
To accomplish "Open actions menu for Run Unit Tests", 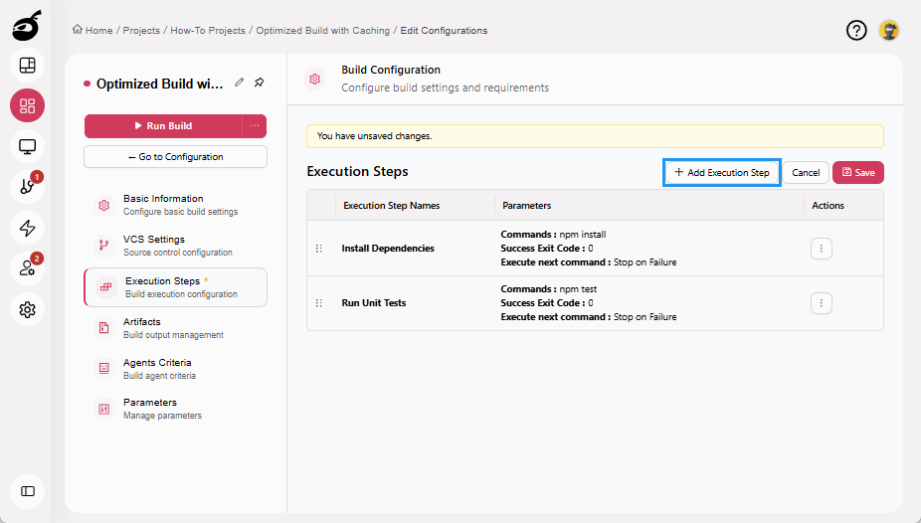I will (822, 303).
